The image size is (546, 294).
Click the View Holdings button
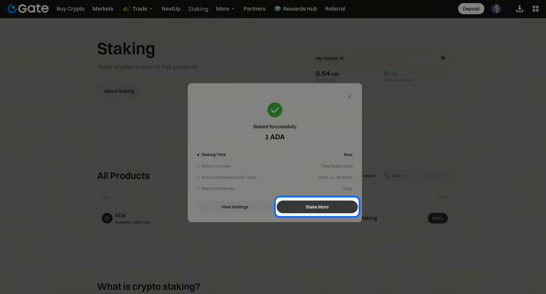click(x=235, y=207)
